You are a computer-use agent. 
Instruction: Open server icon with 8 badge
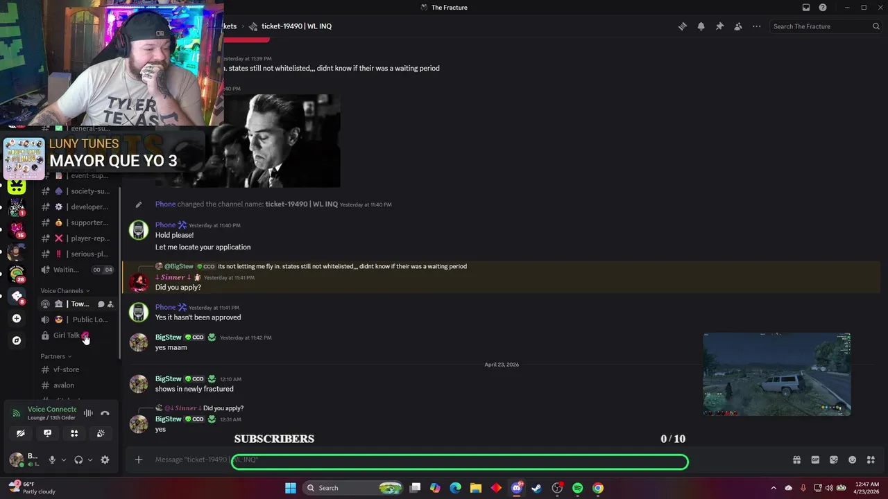tap(17, 296)
